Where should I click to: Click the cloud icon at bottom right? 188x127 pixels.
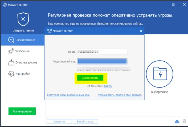177,122
